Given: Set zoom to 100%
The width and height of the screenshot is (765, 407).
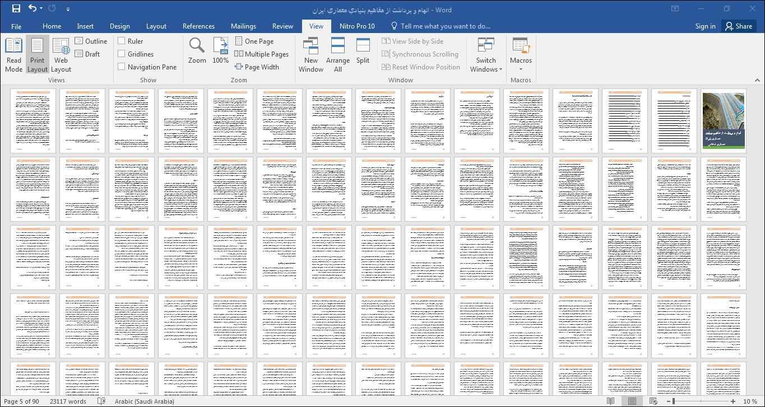Looking at the screenshot, I should click(x=220, y=51).
